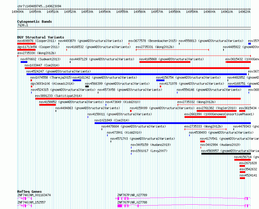Select the red esv2661990 bar
The image size is (259, 209).
[205, 117]
